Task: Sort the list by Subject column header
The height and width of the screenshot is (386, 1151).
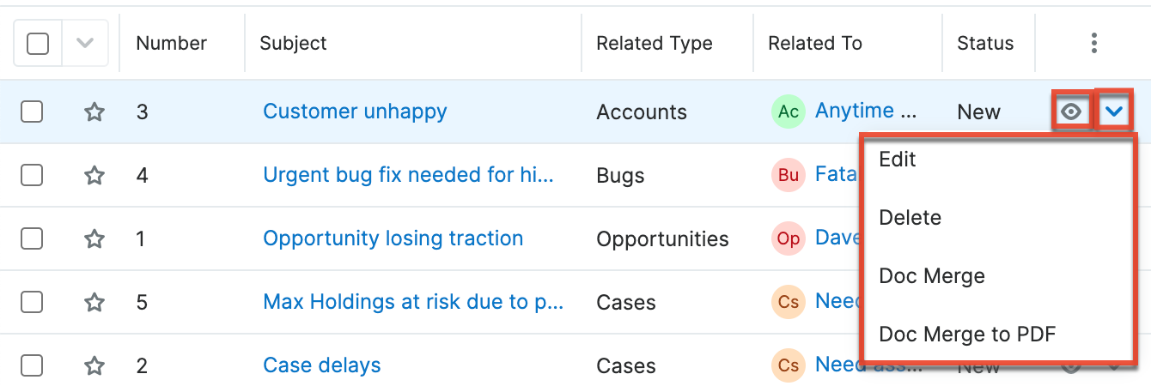Action: (293, 43)
